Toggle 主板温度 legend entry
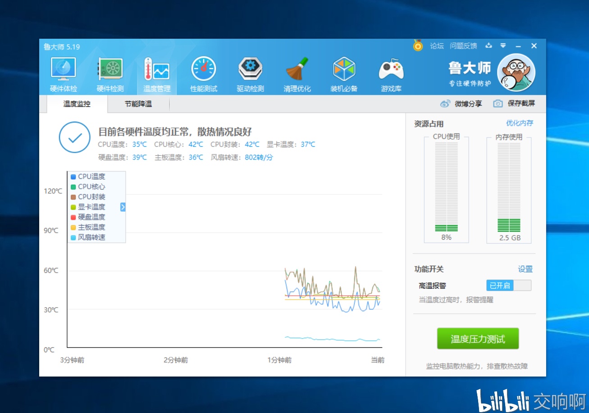The image size is (589, 413). pyautogui.click(x=88, y=227)
